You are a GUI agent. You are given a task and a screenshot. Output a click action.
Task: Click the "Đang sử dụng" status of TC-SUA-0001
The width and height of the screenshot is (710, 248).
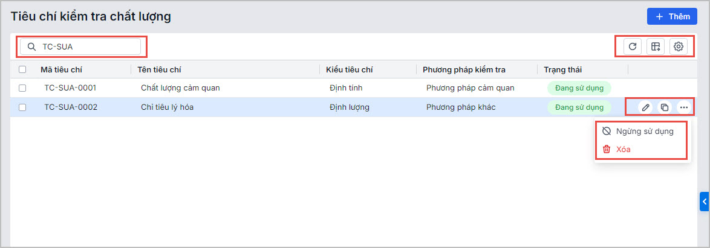(x=579, y=88)
